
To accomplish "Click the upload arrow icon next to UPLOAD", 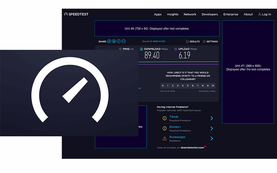I will pyautogui.click(x=176, y=49).
